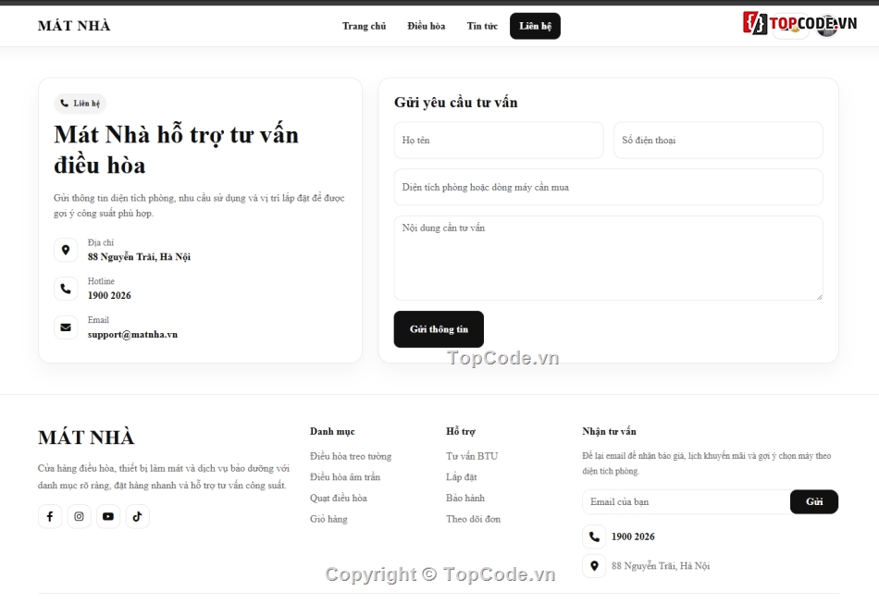Click the Gửi yêu cầu tư vấn heading

pos(456,102)
